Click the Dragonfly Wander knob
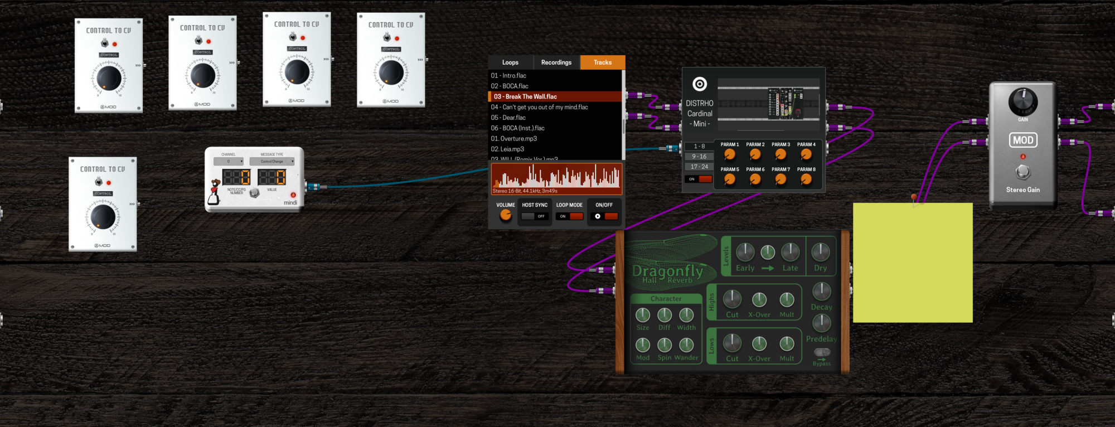The width and height of the screenshot is (1115, 427). (x=686, y=345)
